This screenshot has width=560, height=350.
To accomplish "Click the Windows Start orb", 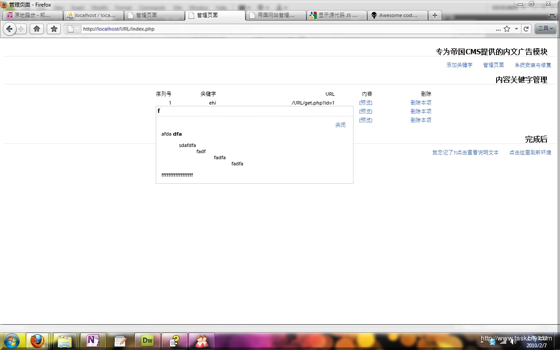I will pyautogui.click(x=11, y=341).
